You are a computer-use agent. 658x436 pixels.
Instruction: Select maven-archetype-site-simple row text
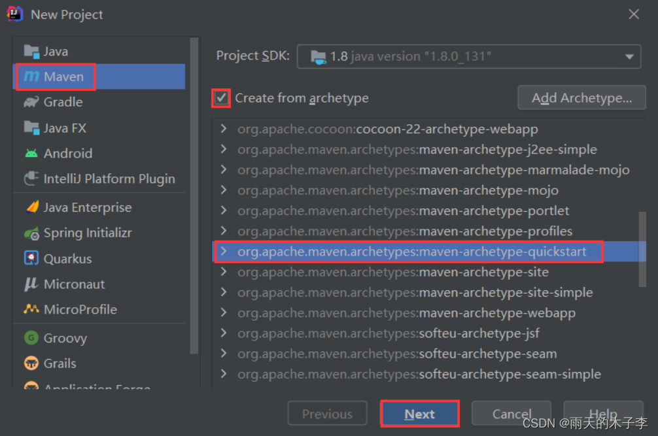pyautogui.click(x=415, y=293)
